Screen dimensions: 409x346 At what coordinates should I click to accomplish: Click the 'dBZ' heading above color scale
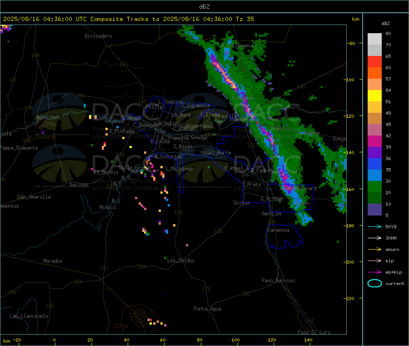pos(385,24)
